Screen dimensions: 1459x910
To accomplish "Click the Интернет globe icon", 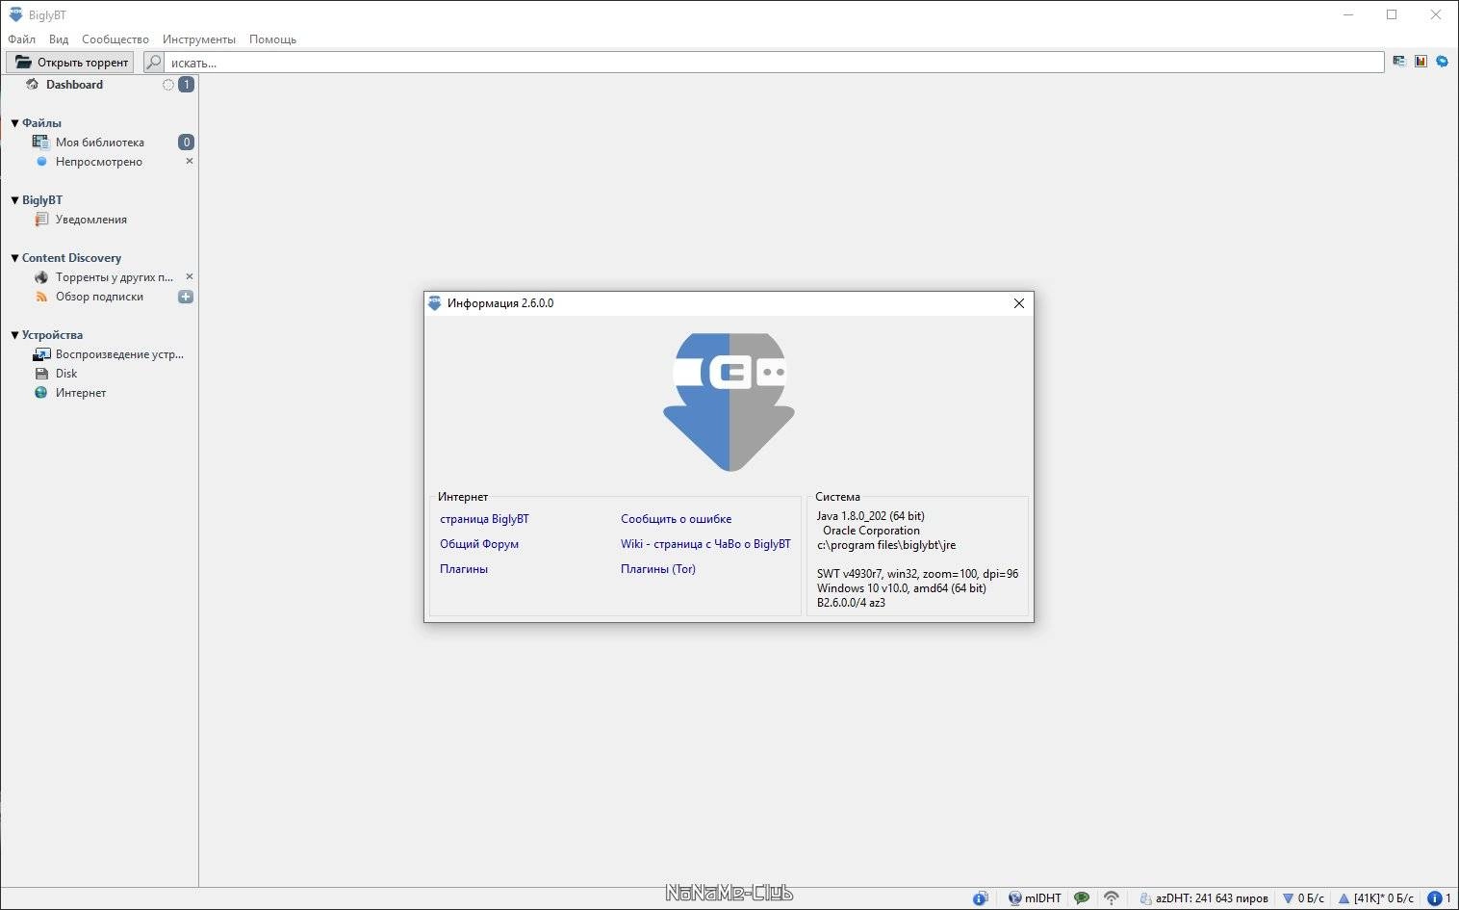I will [40, 393].
